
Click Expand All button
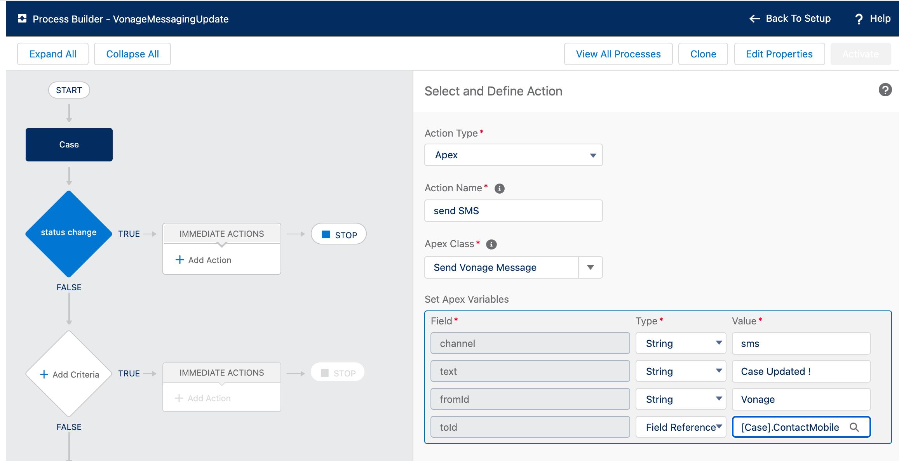click(x=53, y=54)
